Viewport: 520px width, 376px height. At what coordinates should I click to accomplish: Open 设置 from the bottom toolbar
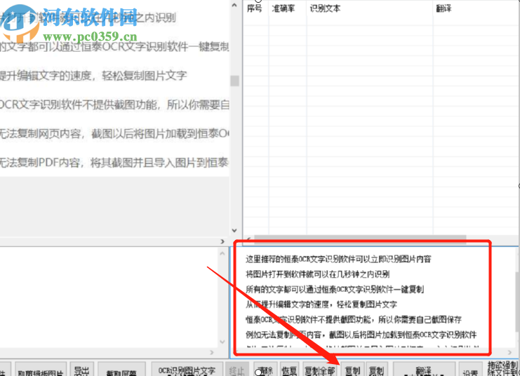point(470,370)
